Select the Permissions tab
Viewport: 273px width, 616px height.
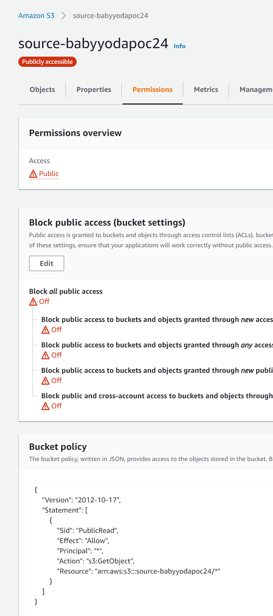click(x=153, y=90)
